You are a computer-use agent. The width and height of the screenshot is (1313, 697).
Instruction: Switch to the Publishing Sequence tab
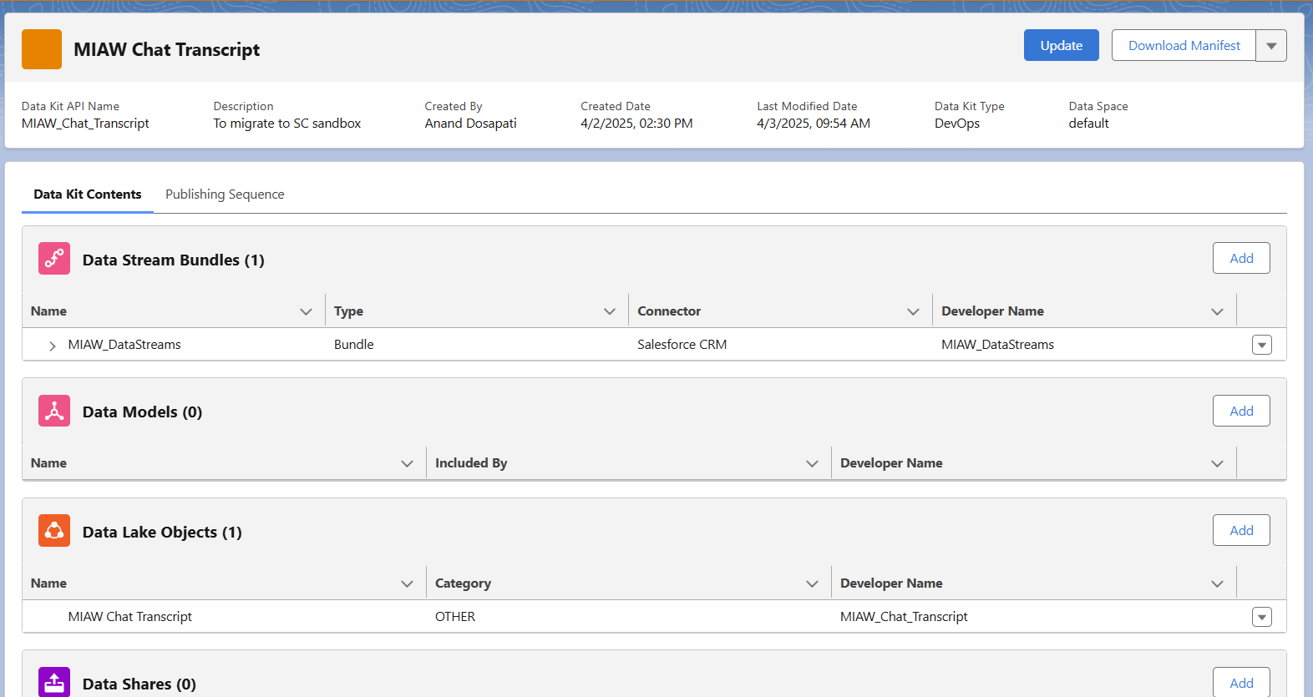click(x=225, y=194)
